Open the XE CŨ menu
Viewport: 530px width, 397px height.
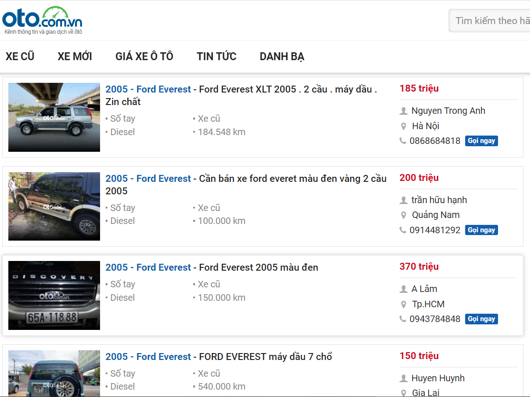click(x=20, y=56)
